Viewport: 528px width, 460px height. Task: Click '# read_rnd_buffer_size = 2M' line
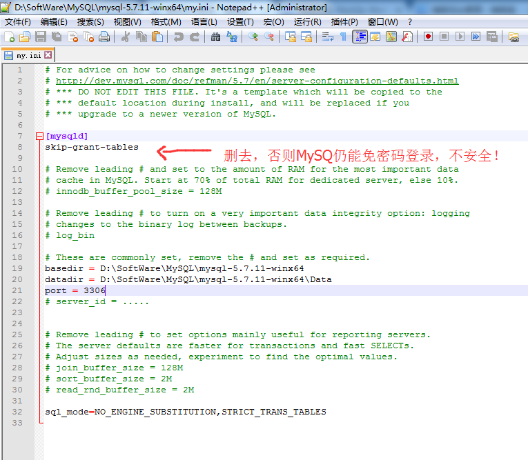click(x=119, y=390)
